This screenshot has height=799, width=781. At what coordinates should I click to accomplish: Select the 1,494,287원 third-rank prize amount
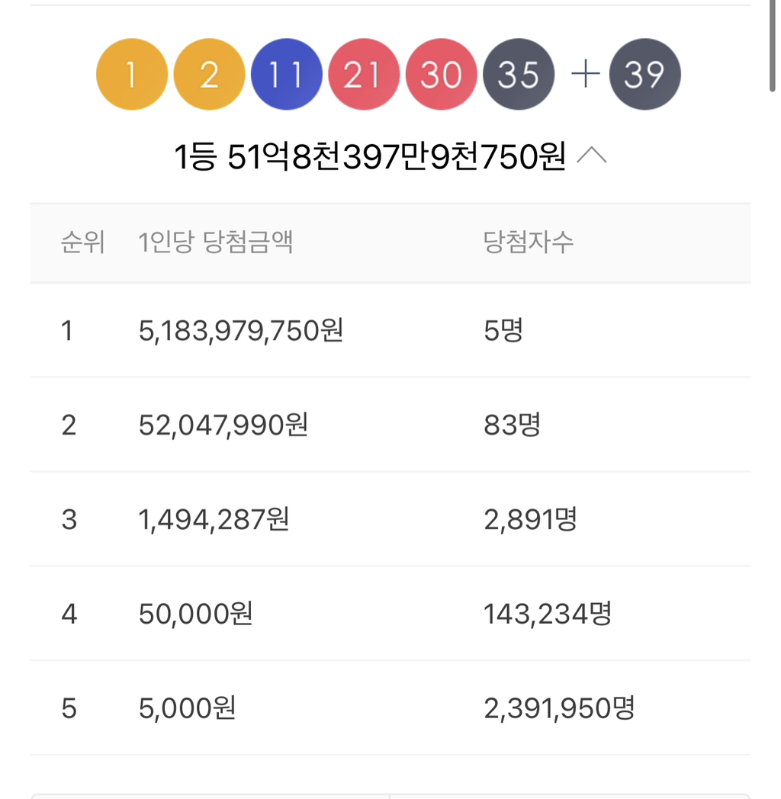(214, 520)
